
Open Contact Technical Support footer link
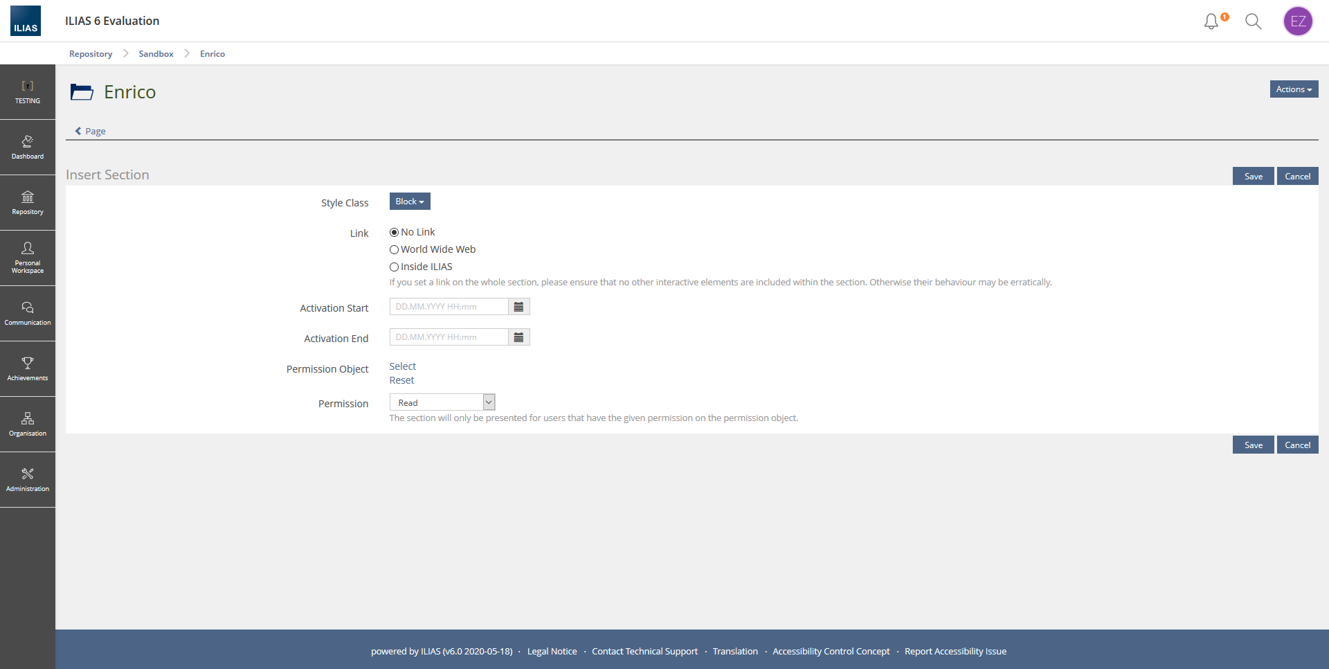[x=645, y=652]
